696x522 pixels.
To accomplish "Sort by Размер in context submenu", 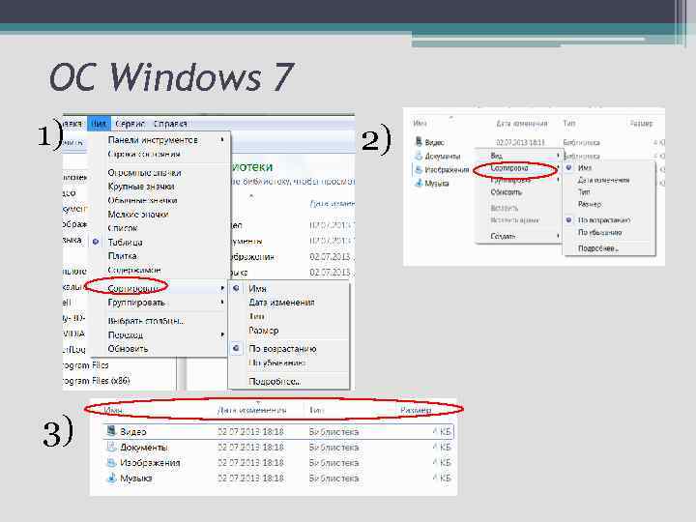I will [590, 204].
